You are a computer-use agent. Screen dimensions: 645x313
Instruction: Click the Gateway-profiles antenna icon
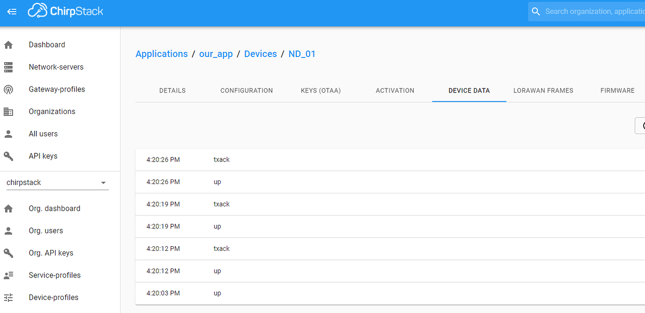(x=8, y=89)
